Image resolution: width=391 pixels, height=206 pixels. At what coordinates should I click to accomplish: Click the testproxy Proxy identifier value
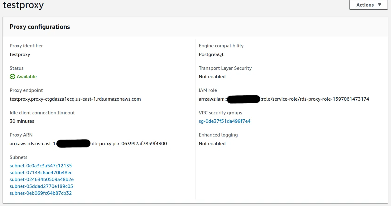pos(20,55)
